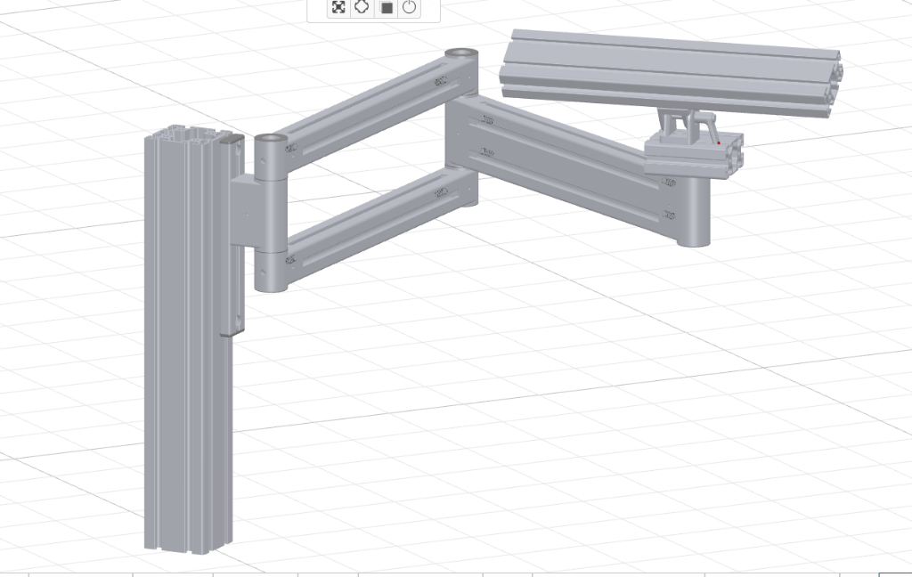Viewport: 912px width, 577px height.
Task: Toggle the shaded square display icon
Action: click(x=386, y=8)
